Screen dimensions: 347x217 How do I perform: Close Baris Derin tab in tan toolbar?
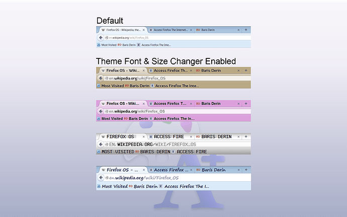coord(238,70)
